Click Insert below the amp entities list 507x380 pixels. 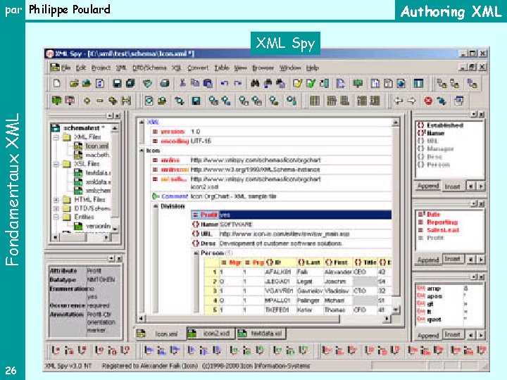(452, 334)
